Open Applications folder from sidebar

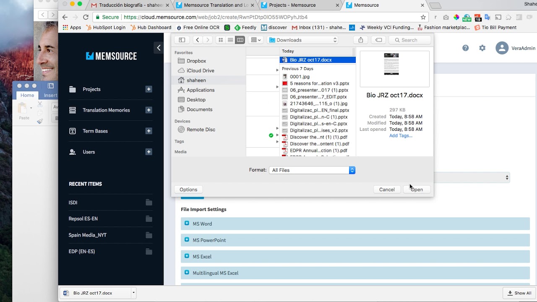[x=201, y=90]
